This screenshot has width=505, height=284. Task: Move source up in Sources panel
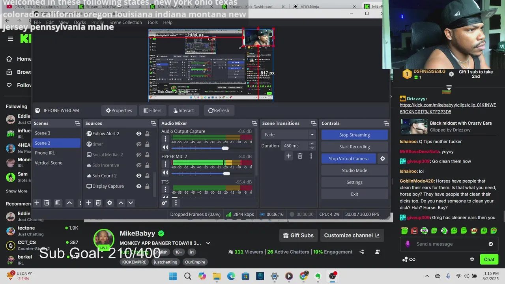[121, 203]
